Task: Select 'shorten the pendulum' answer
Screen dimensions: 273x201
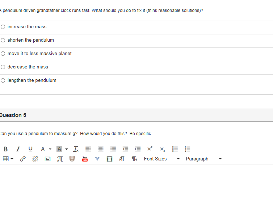Action: pyautogui.click(x=3, y=40)
